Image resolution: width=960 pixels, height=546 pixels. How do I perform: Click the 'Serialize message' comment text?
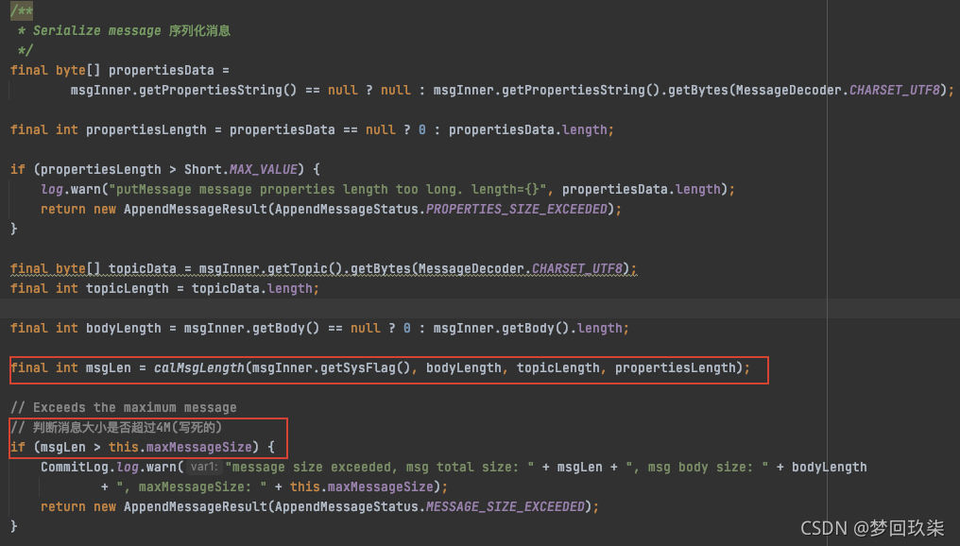coord(96,30)
